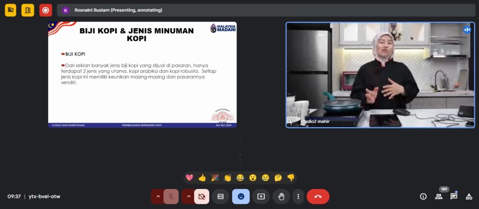Send the clapping hands reaction
The height and width of the screenshot is (209, 479).
(x=227, y=178)
